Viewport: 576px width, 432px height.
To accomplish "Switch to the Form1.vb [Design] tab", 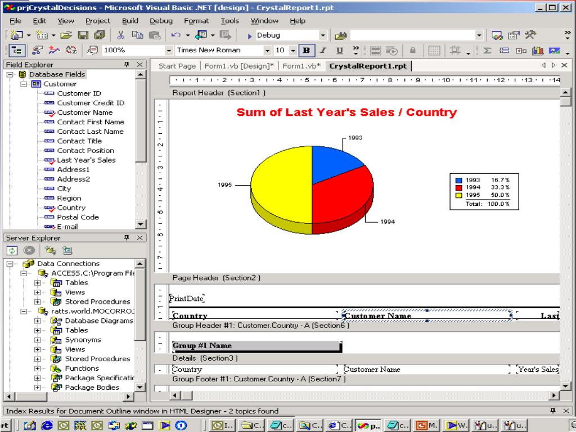I will point(238,66).
